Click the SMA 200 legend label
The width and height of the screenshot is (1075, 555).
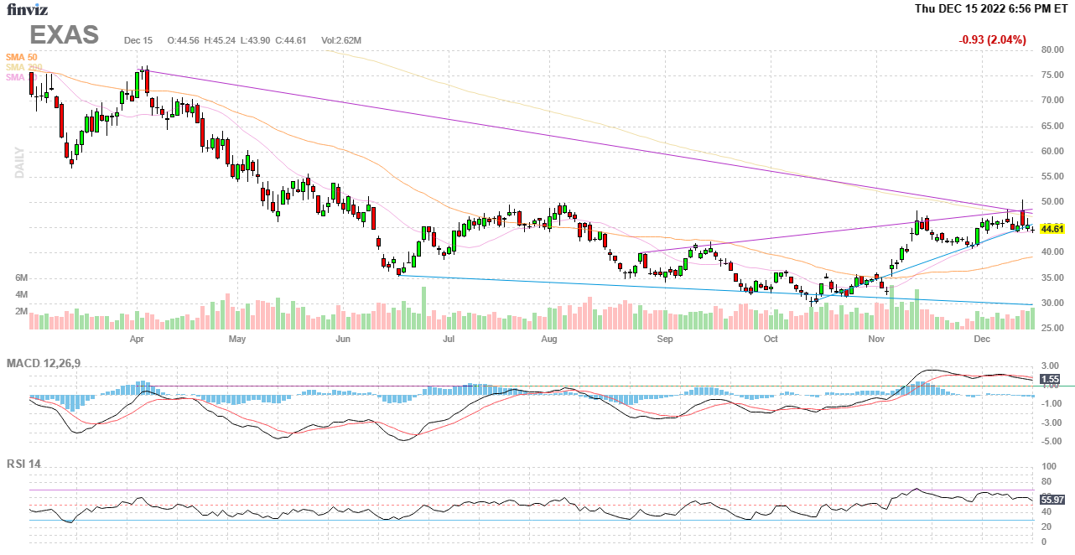pos(23,67)
